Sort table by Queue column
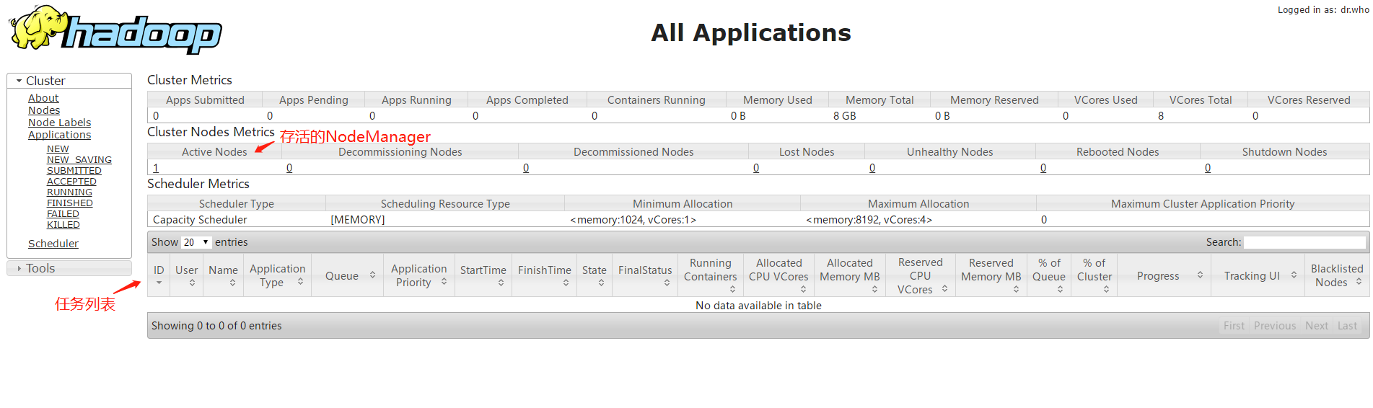Viewport: 1373px width, 408px height. click(x=347, y=275)
